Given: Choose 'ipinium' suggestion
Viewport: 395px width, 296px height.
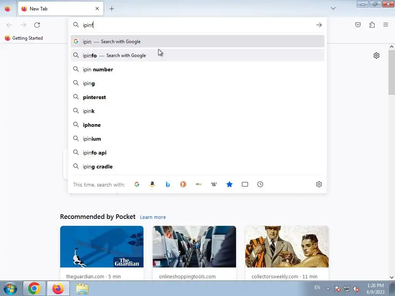Looking at the screenshot, I should 197,138.
